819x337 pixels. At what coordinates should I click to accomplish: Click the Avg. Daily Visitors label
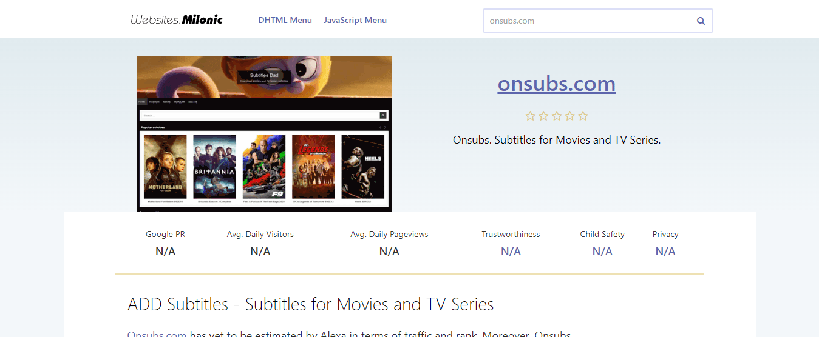point(260,234)
